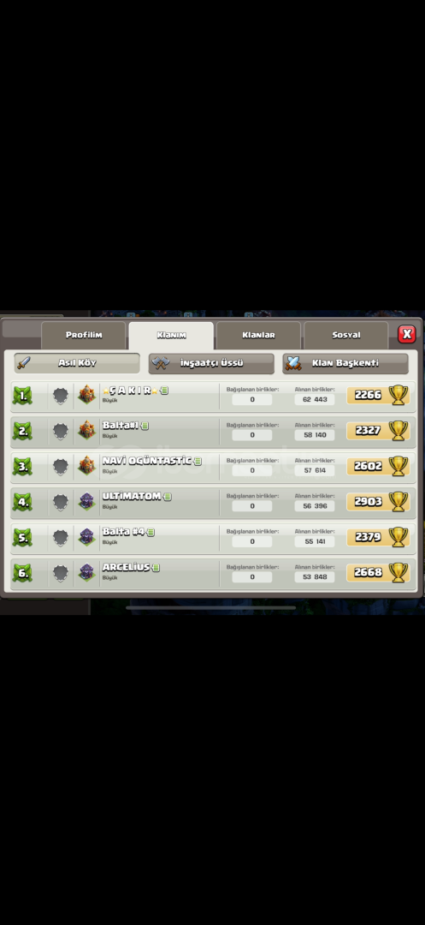Open player NAVİ OGÜNTASTİC's name
Screen dimensions: 425x925
146,461
